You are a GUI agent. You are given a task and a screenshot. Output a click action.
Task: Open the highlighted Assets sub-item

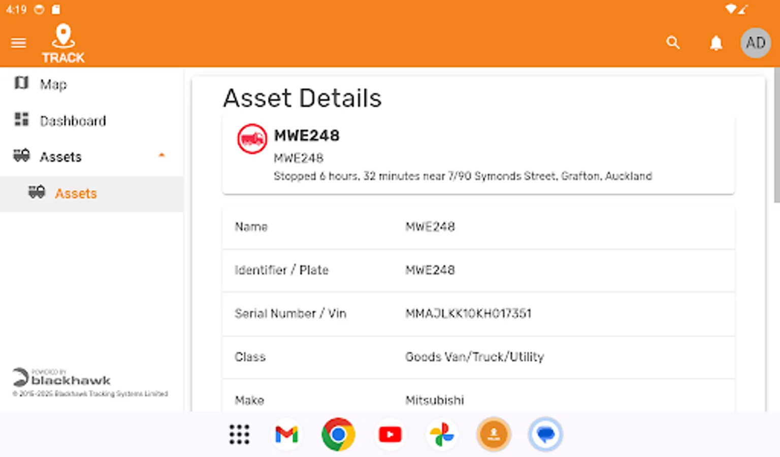(x=76, y=193)
